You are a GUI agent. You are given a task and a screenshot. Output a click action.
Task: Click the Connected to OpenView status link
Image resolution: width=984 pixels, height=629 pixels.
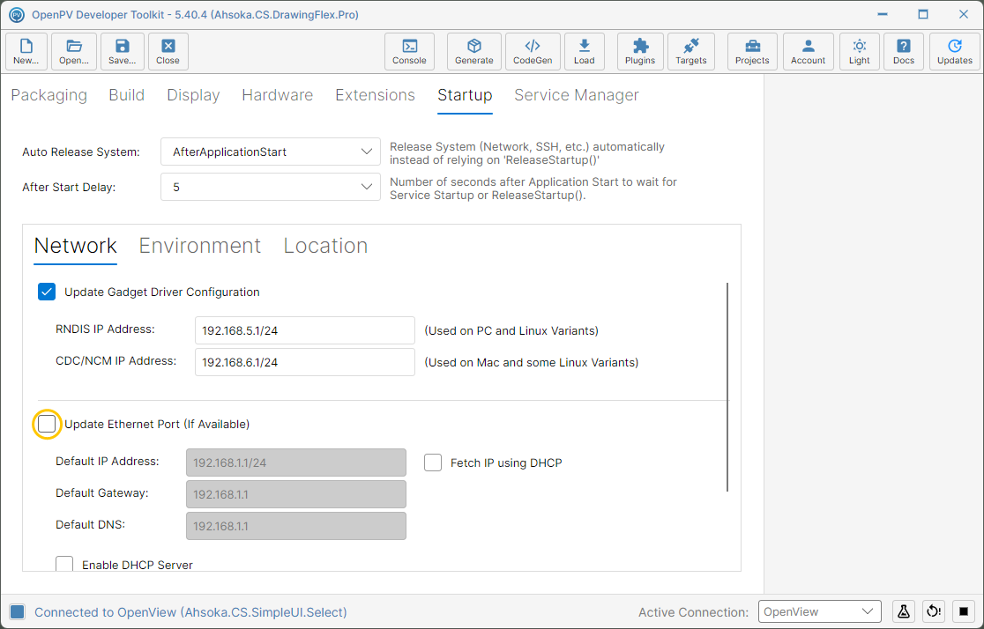(x=190, y=612)
